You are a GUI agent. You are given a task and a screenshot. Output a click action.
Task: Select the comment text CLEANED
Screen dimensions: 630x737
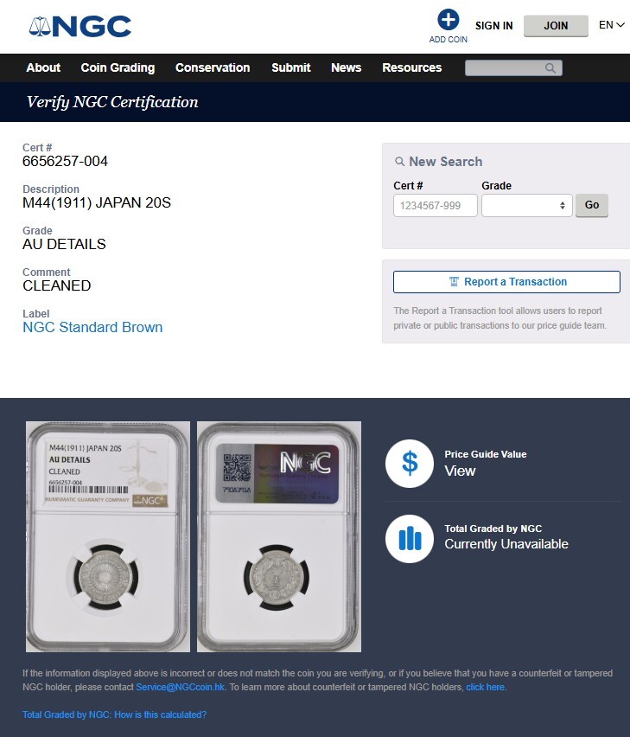tap(57, 285)
